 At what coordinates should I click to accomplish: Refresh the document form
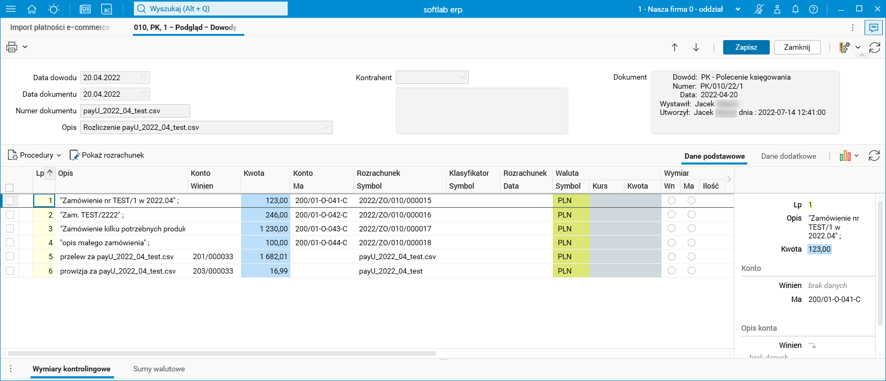pos(875,48)
